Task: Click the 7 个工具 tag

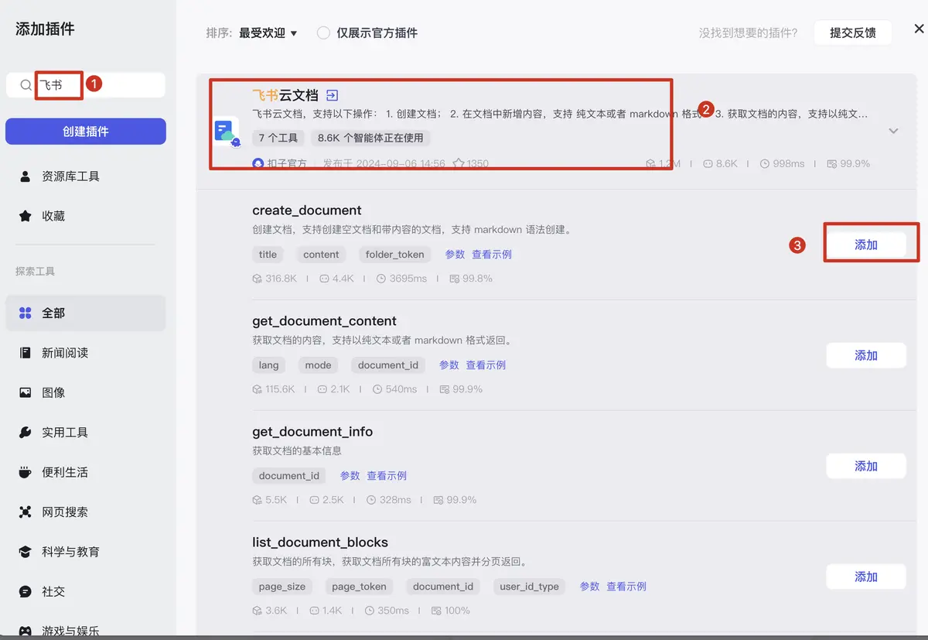Action: pyautogui.click(x=278, y=138)
